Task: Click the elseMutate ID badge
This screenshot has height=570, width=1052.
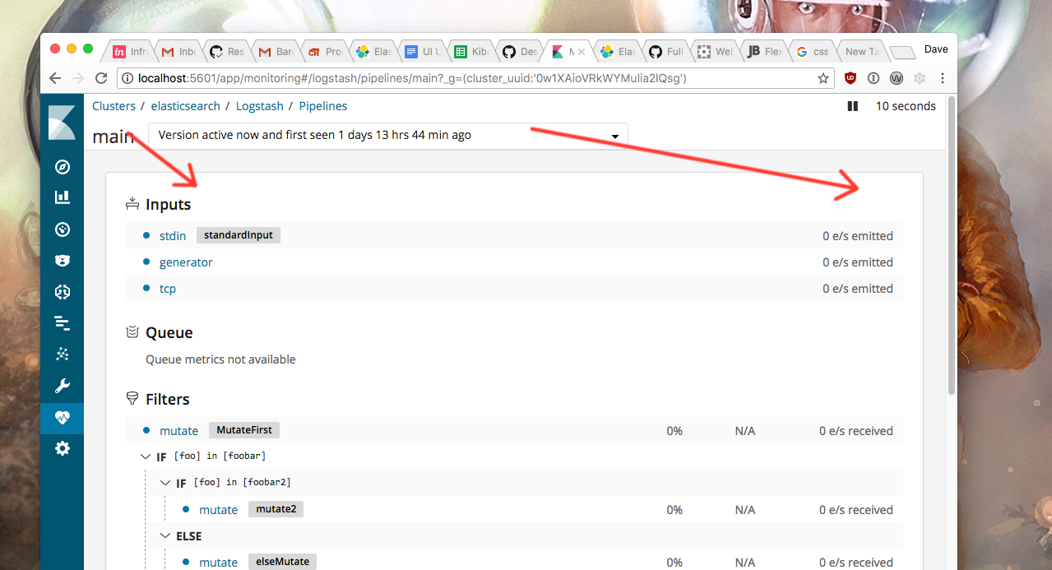Action: pyautogui.click(x=282, y=562)
